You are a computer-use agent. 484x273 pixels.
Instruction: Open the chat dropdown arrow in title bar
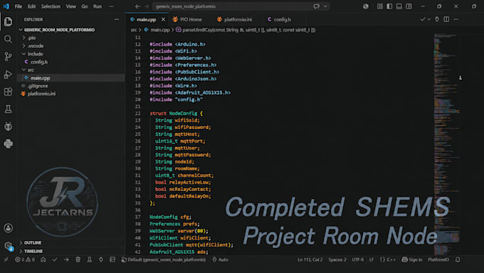pyautogui.click(x=325, y=6)
